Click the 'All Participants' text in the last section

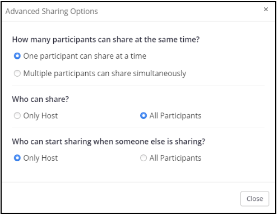[175, 158]
